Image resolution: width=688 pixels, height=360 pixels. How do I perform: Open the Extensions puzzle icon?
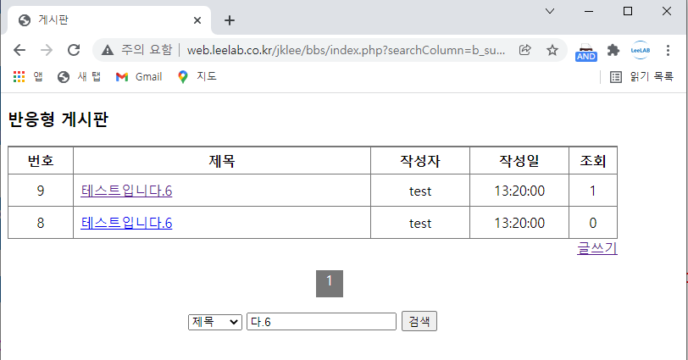point(613,50)
